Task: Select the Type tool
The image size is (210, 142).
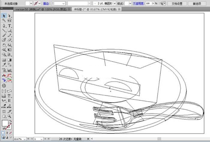Action: pos(9,26)
